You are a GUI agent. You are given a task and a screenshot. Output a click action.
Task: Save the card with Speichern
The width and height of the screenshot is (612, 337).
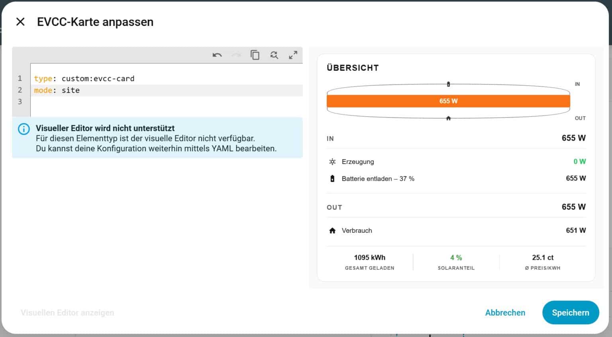(571, 313)
